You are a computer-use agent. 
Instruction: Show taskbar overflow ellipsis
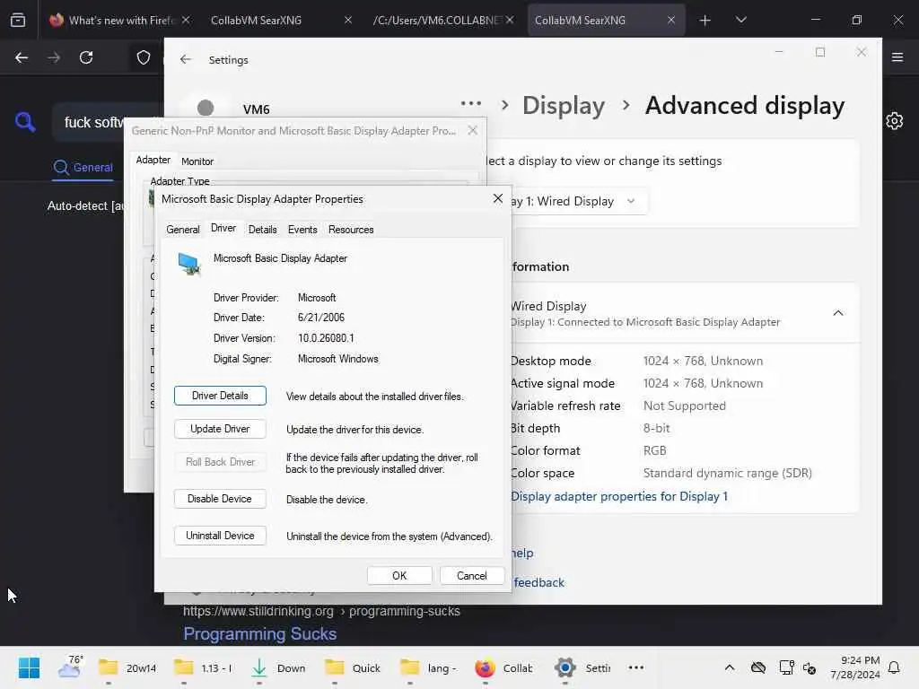click(x=636, y=667)
